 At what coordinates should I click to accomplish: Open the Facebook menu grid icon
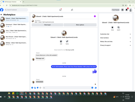pyautogui.click(x=122, y=10)
